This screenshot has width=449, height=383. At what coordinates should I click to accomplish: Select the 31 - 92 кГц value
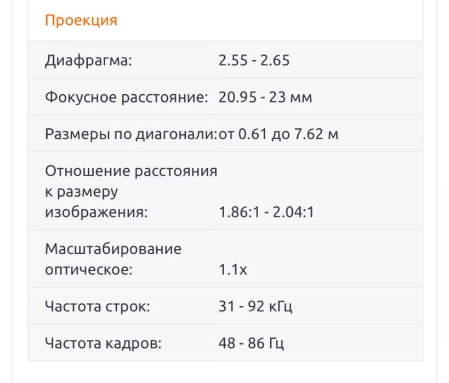click(255, 307)
